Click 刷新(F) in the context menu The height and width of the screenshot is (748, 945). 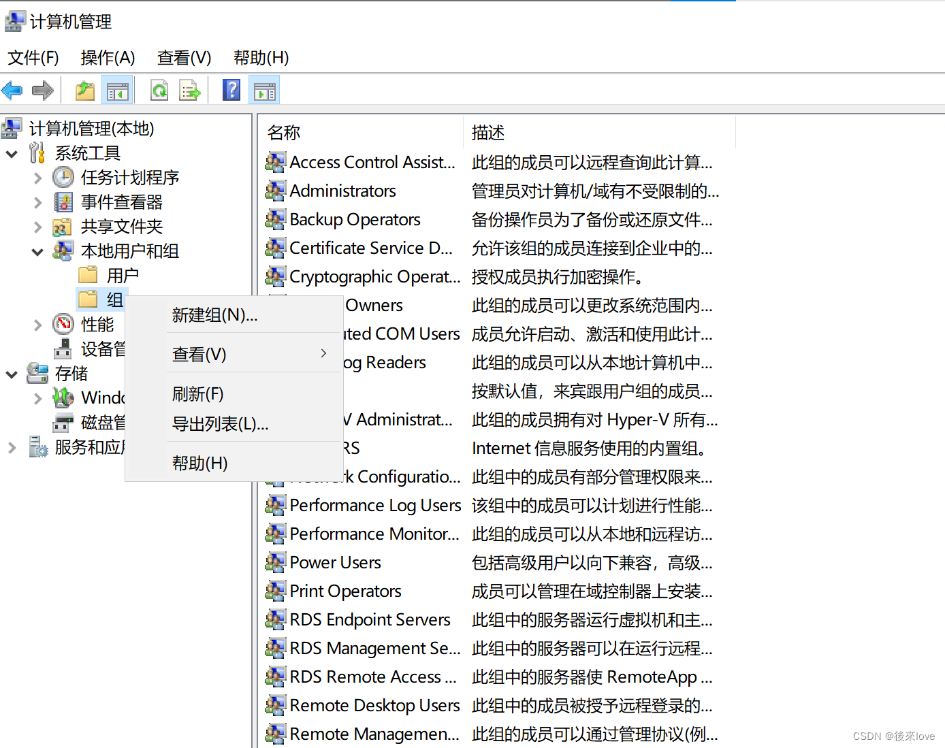click(x=198, y=394)
